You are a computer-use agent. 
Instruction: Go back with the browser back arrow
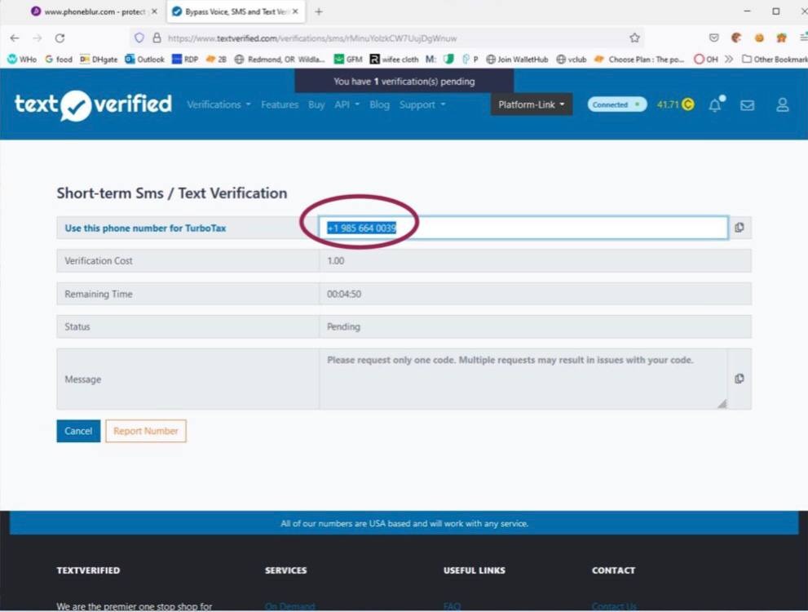coord(15,38)
